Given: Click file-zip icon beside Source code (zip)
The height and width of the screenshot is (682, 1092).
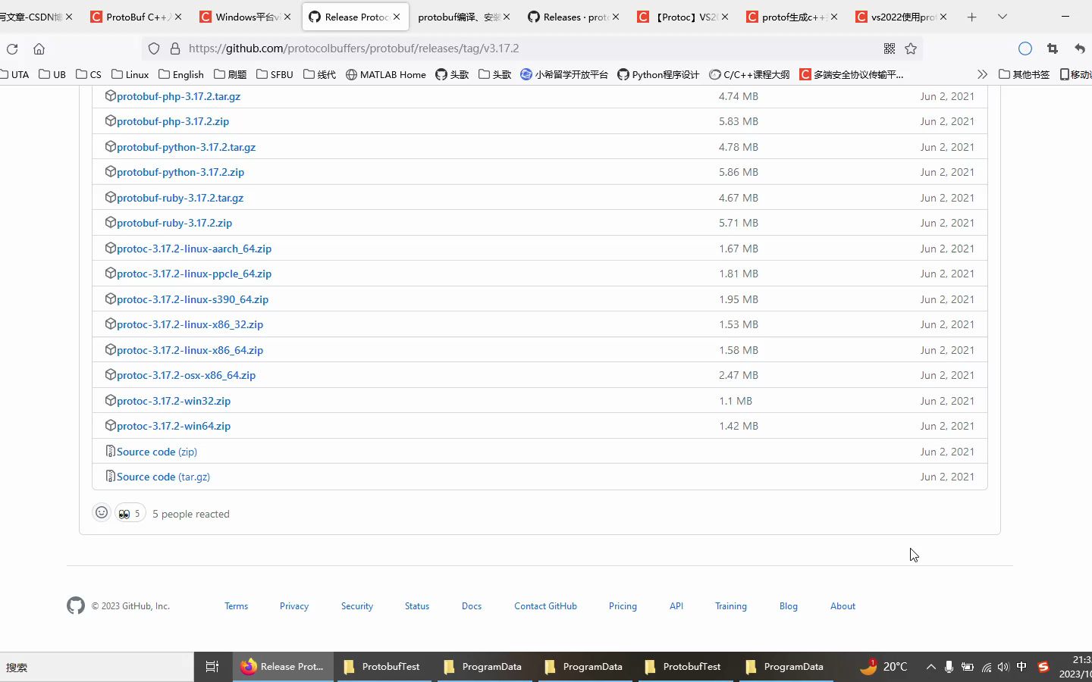Looking at the screenshot, I should click(110, 451).
